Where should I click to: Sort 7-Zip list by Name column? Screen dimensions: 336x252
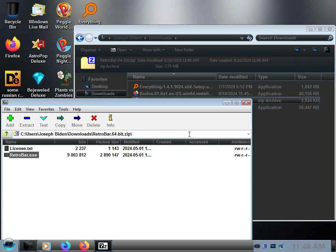coord(29,142)
